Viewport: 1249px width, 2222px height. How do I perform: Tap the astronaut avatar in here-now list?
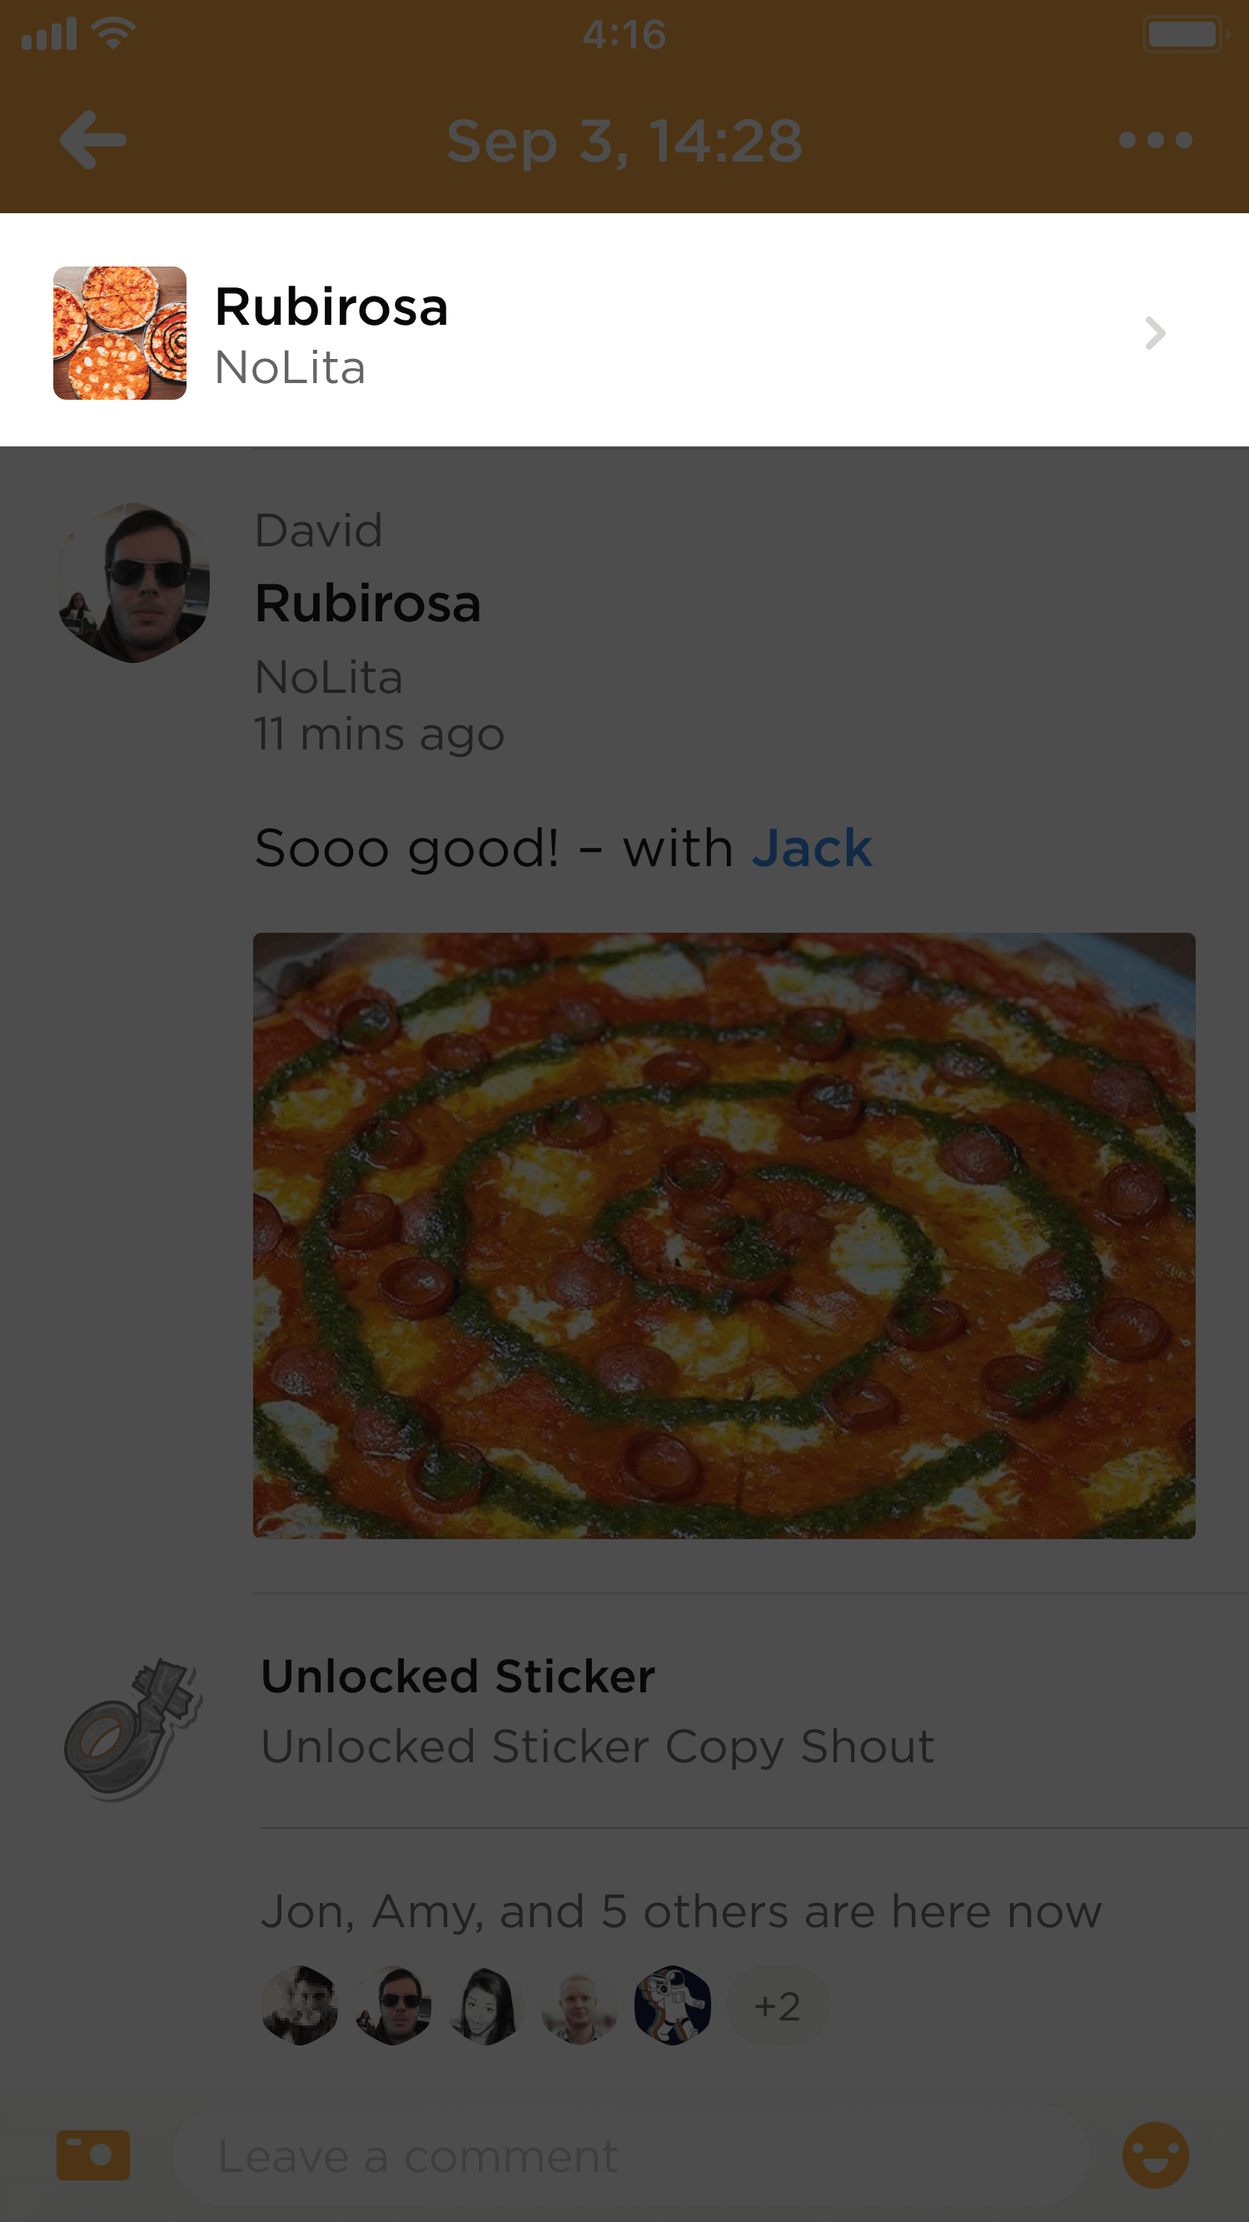(672, 2005)
